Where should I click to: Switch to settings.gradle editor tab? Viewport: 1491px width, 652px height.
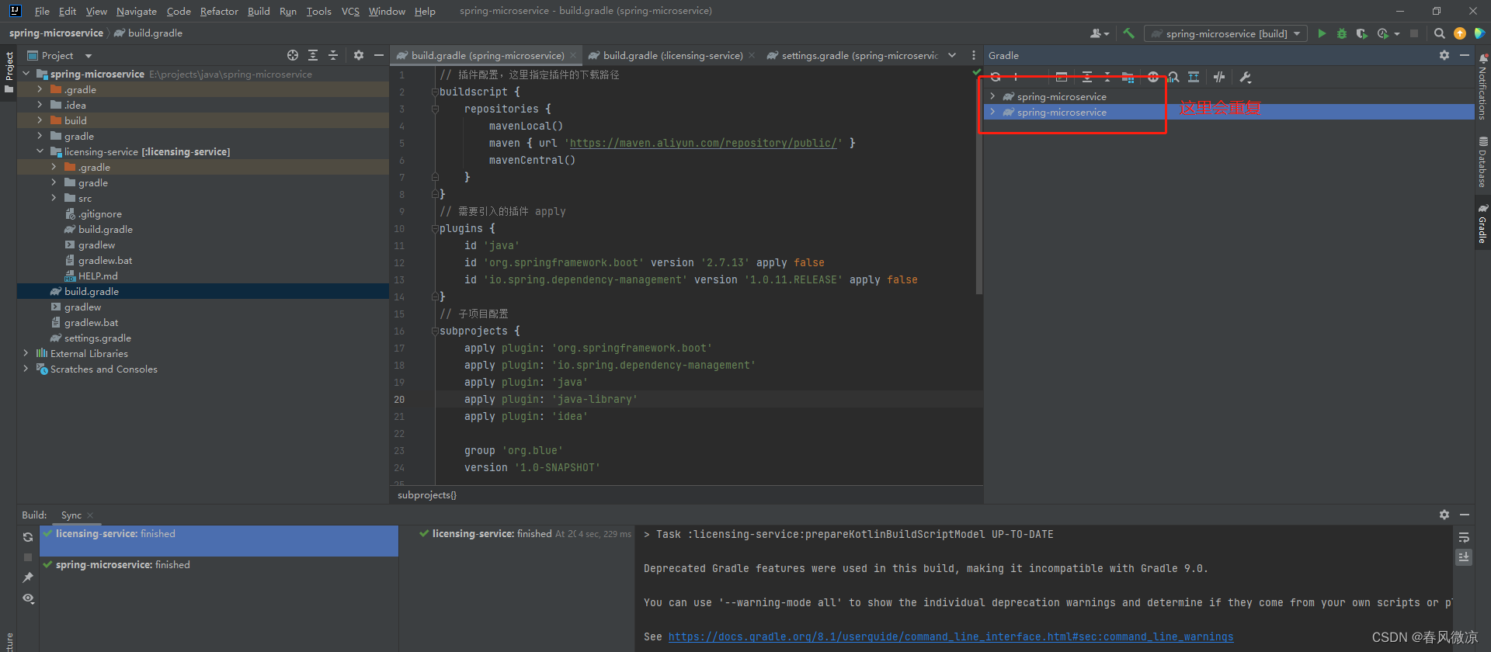coord(852,55)
